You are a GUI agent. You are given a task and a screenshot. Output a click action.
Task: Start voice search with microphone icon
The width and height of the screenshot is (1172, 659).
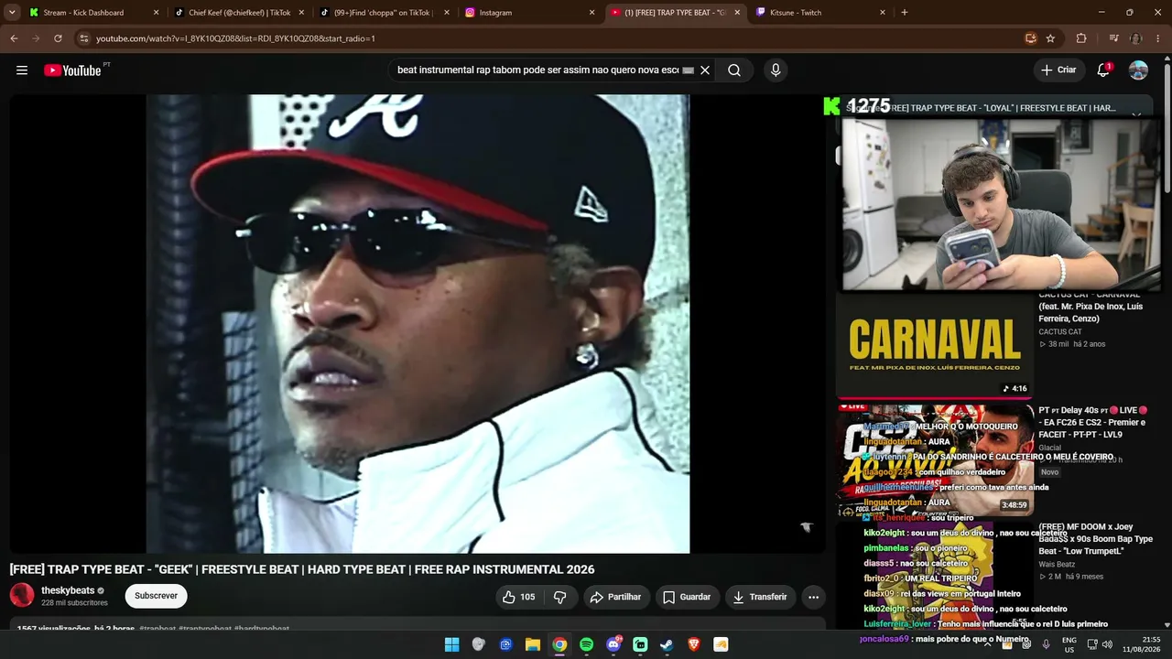[776, 70]
